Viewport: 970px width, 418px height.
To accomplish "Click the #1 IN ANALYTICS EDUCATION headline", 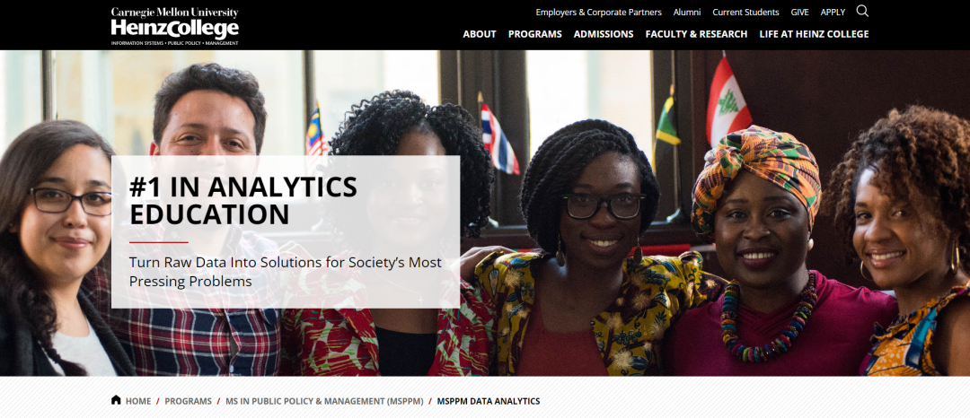I will pos(243,200).
